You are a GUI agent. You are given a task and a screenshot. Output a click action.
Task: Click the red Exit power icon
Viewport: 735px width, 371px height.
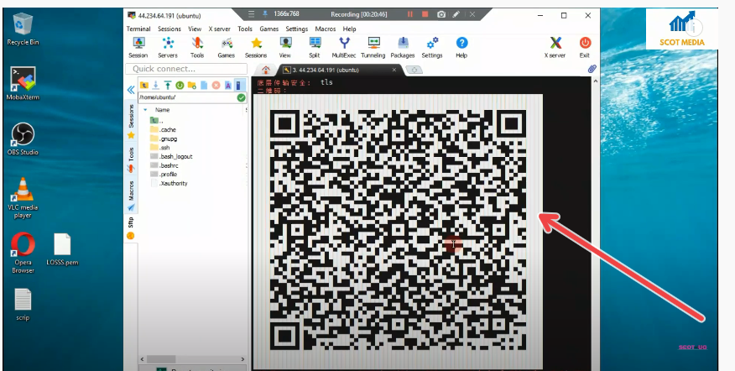(x=585, y=47)
